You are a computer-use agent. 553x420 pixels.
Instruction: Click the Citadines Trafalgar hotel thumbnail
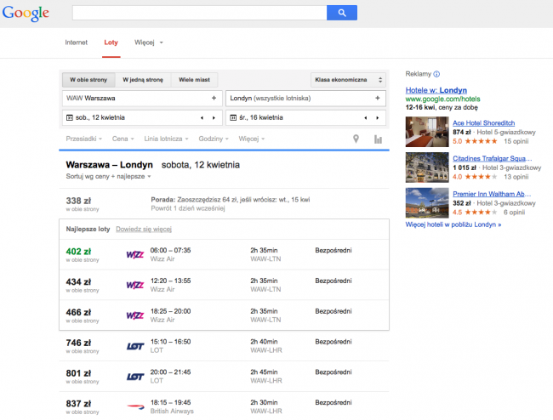tap(427, 167)
